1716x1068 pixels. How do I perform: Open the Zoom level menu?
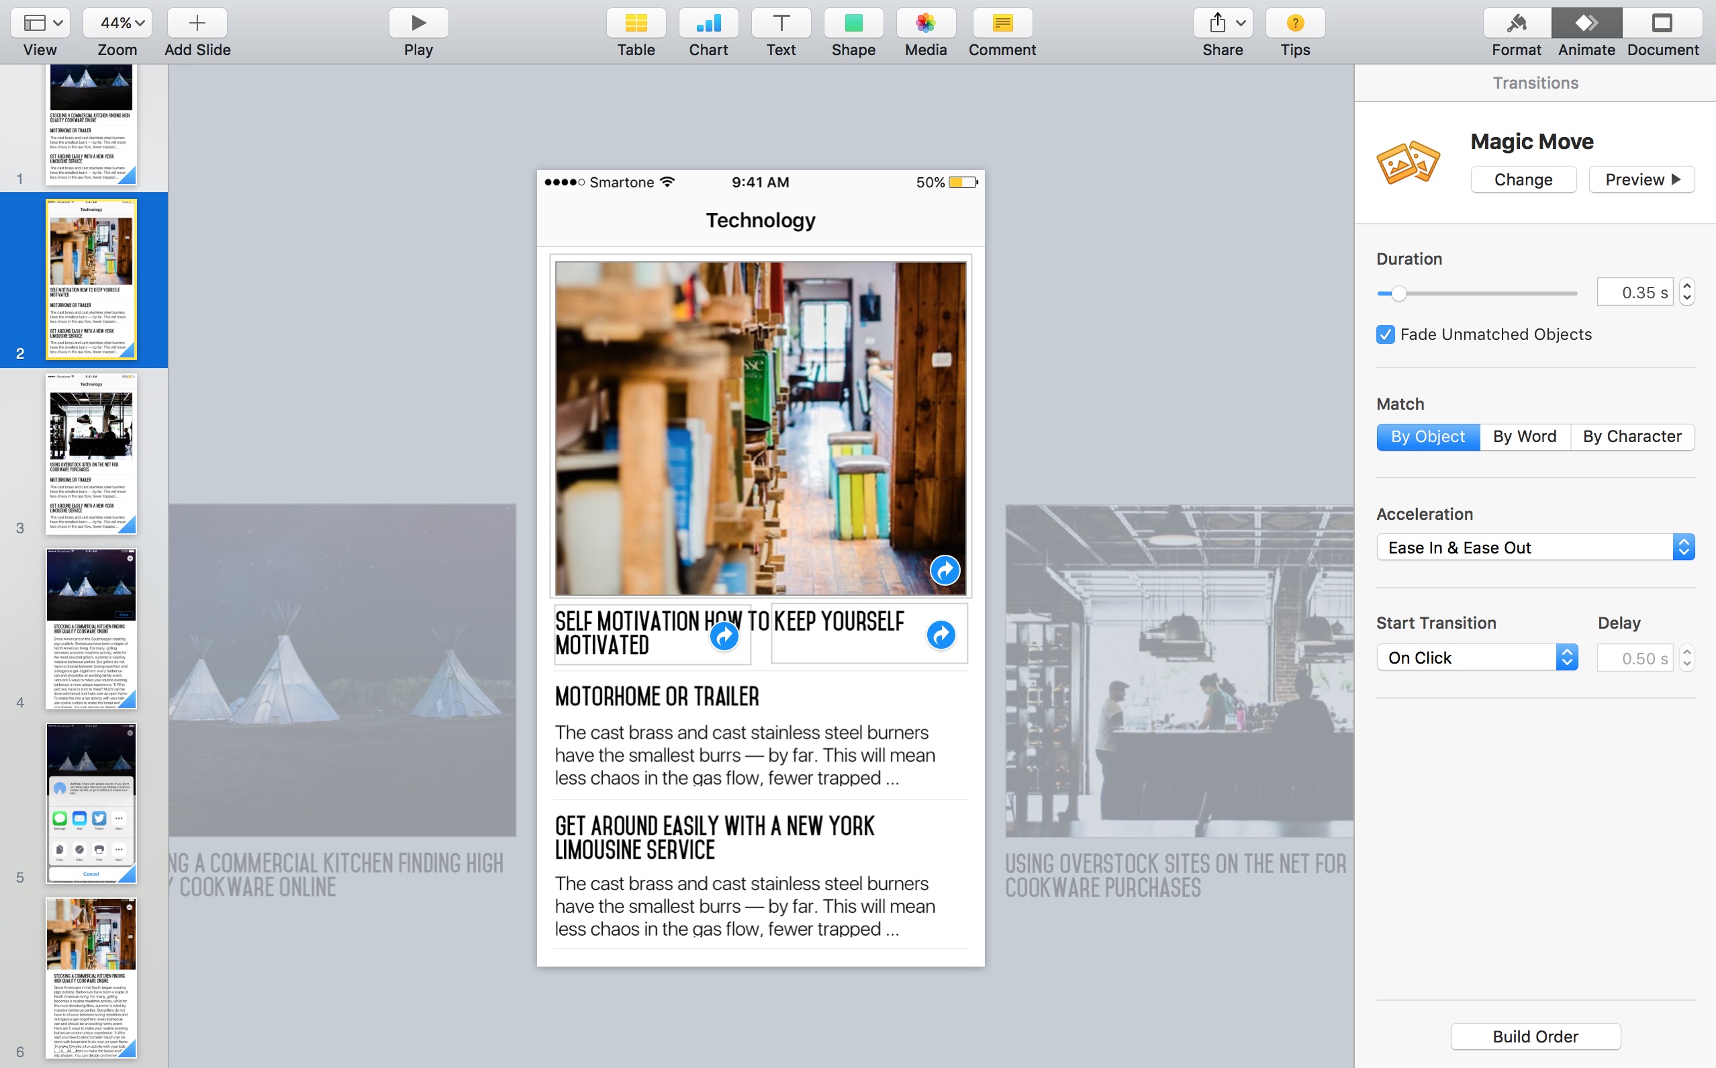[x=116, y=22]
